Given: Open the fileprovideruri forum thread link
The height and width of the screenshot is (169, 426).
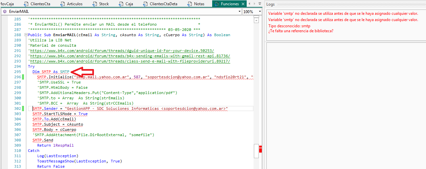Looking at the screenshot, I should (x=130, y=61).
